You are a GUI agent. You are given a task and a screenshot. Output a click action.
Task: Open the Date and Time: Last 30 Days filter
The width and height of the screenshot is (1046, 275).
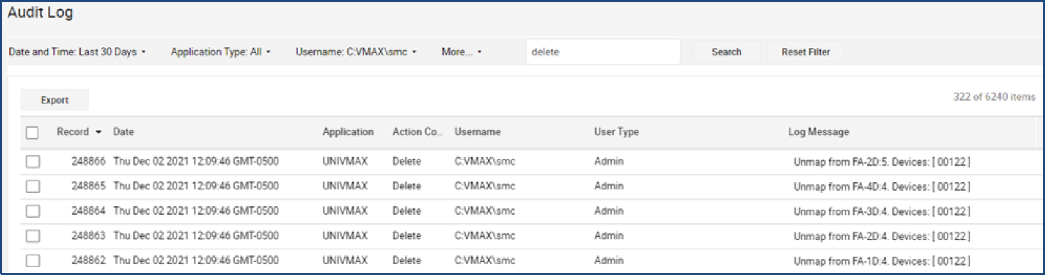click(77, 52)
